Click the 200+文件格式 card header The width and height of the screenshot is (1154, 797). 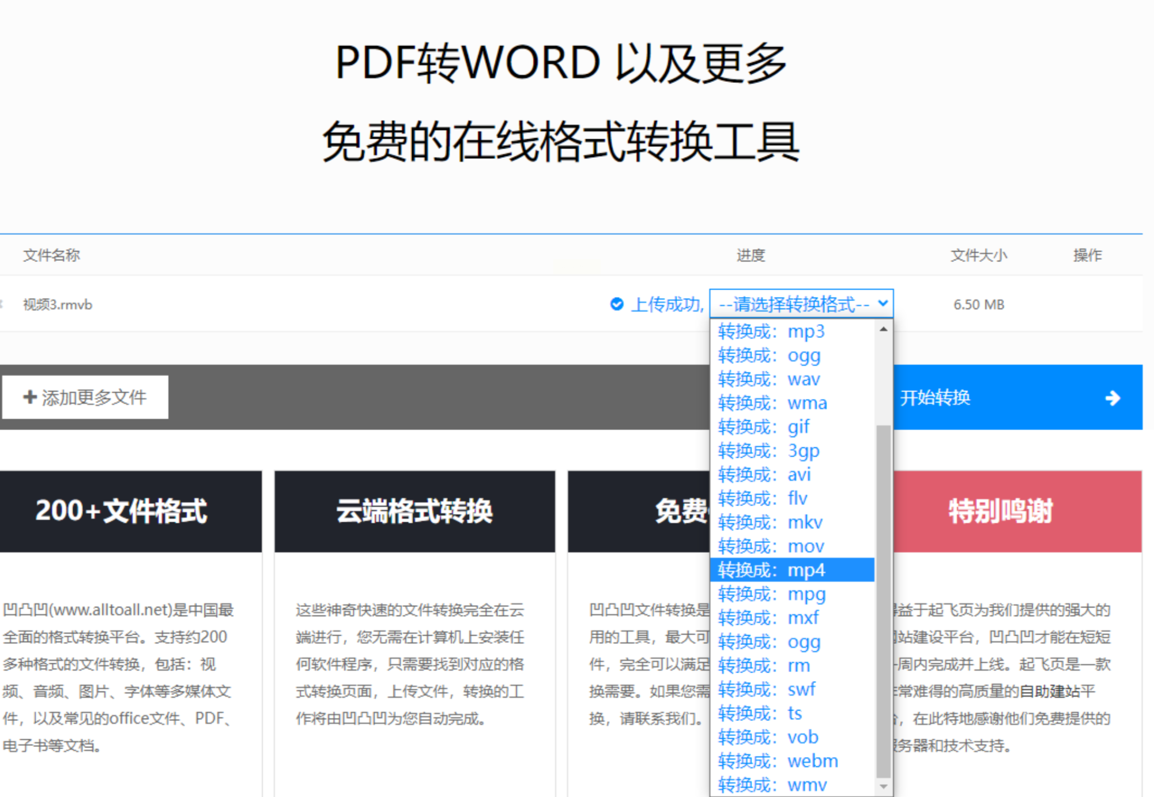(x=121, y=511)
